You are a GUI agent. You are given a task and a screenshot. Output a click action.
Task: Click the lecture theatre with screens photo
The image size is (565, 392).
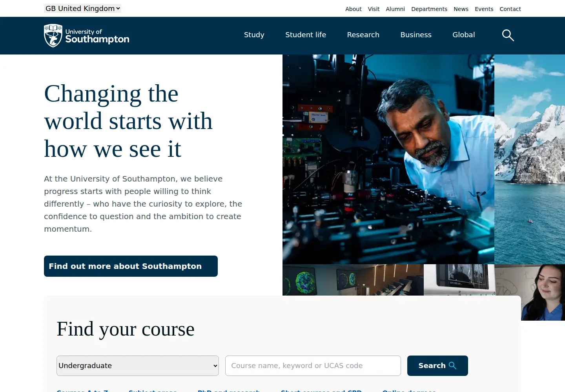coord(353,280)
